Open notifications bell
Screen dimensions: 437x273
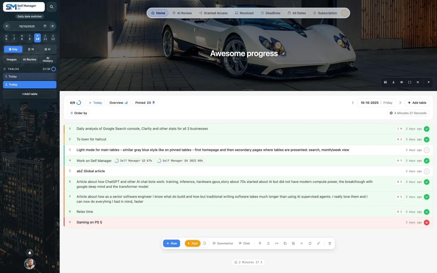[30, 253]
